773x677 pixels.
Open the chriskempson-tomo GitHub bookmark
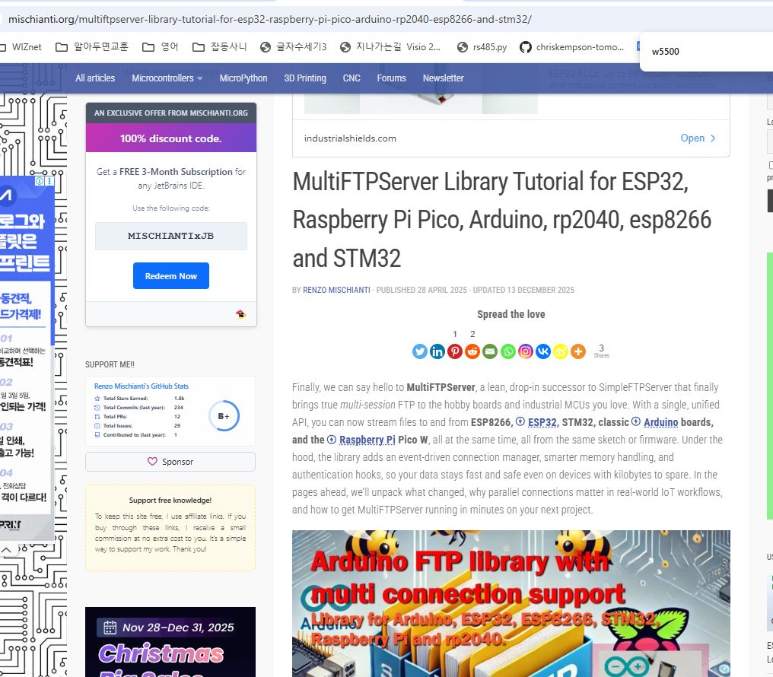click(x=572, y=47)
